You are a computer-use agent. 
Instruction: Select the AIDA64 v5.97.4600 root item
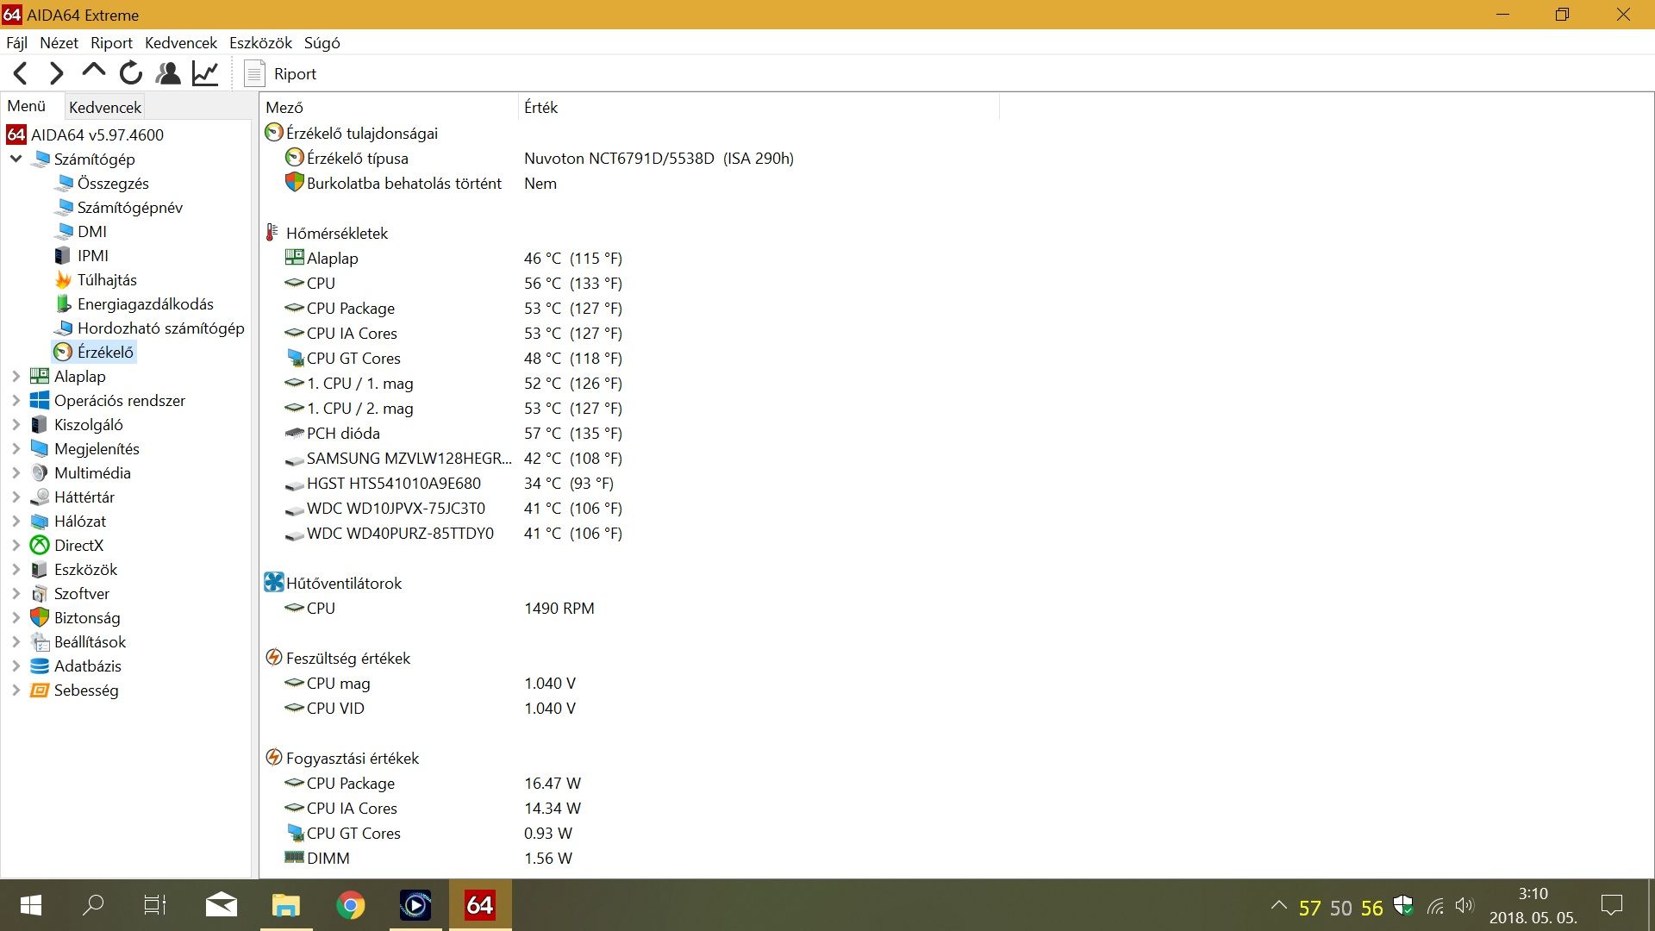85,135
